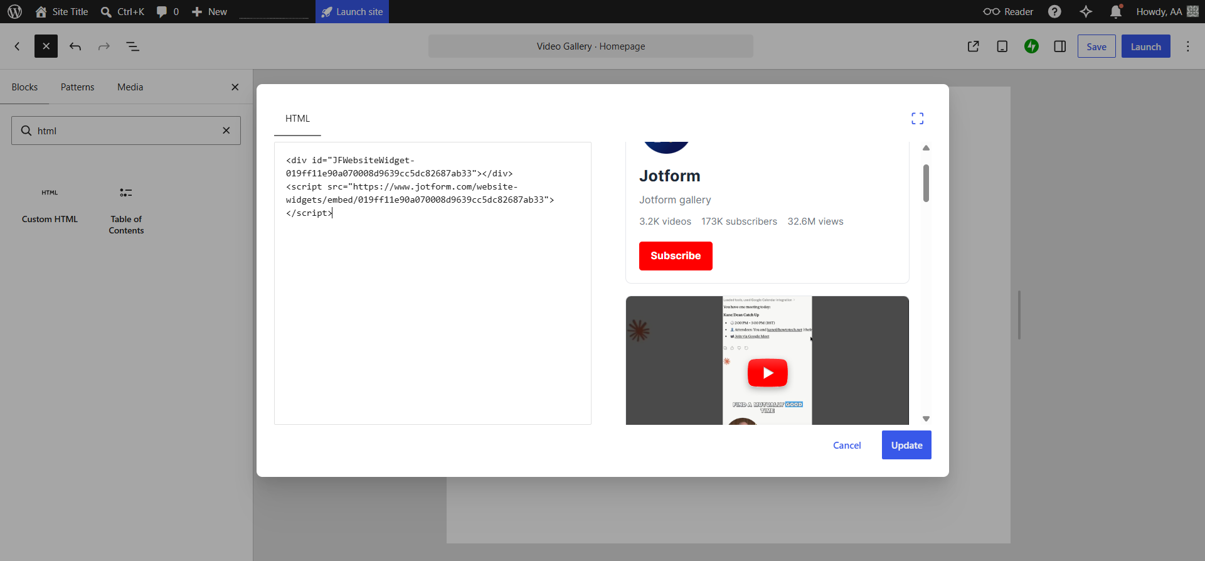Open the Help question mark icon
The width and height of the screenshot is (1205, 561).
tap(1055, 11)
